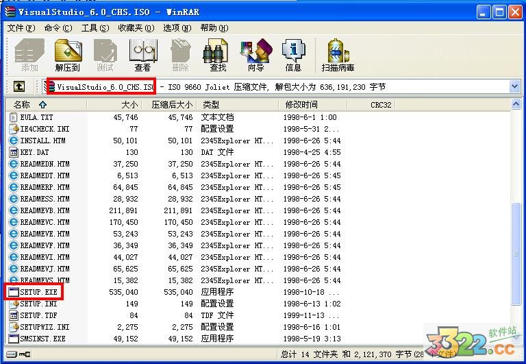Expand the archive path dropdown
This screenshot has height=364, width=526.
pos(514,86)
